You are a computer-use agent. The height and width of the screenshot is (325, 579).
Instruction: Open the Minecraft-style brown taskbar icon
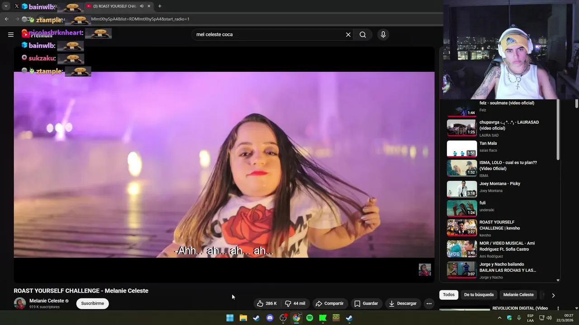[336, 318]
